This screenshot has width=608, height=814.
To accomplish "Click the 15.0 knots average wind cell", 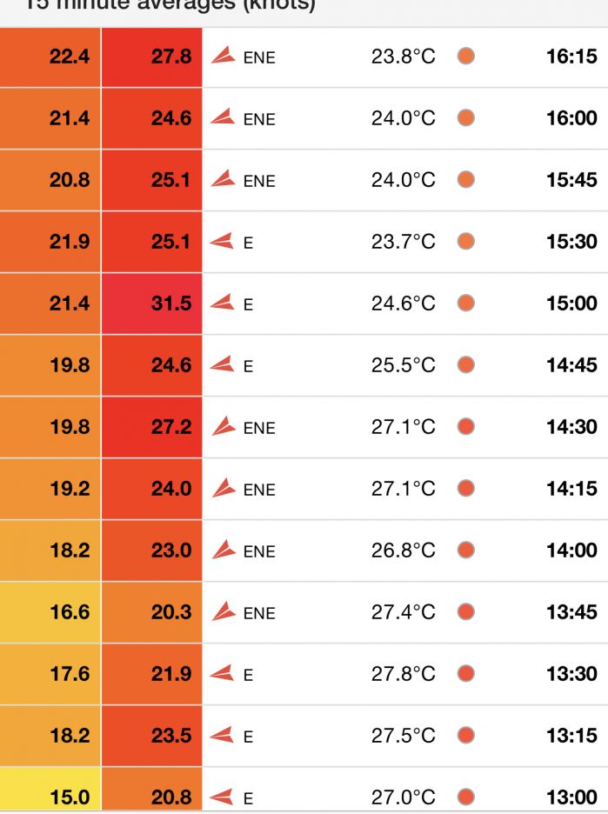I will [50, 797].
